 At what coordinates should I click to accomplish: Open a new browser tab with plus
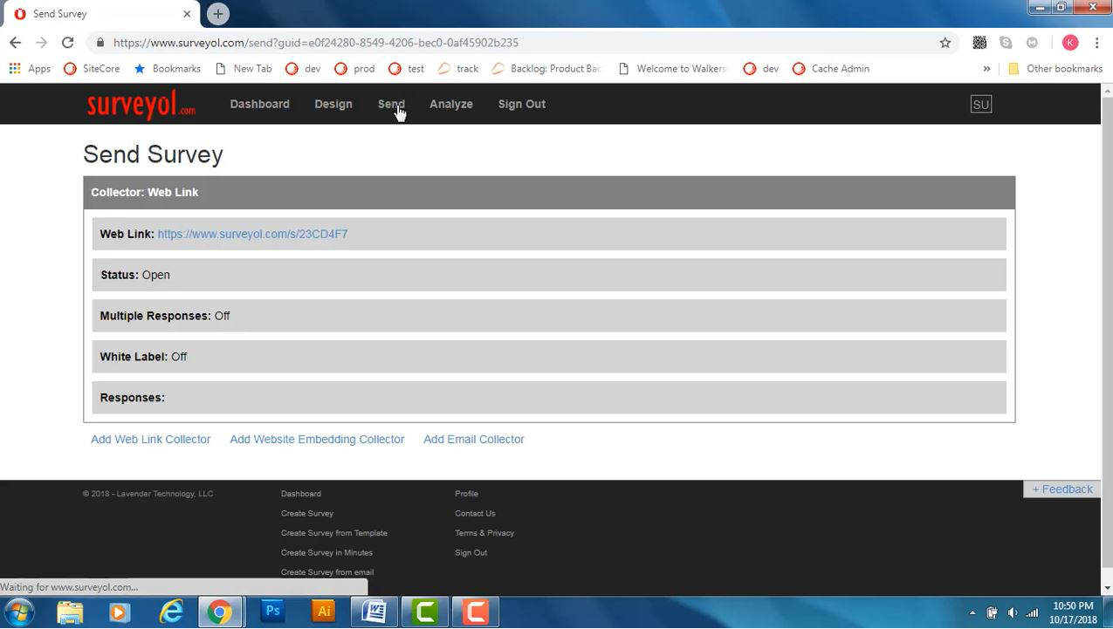click(x=218, y=14)
